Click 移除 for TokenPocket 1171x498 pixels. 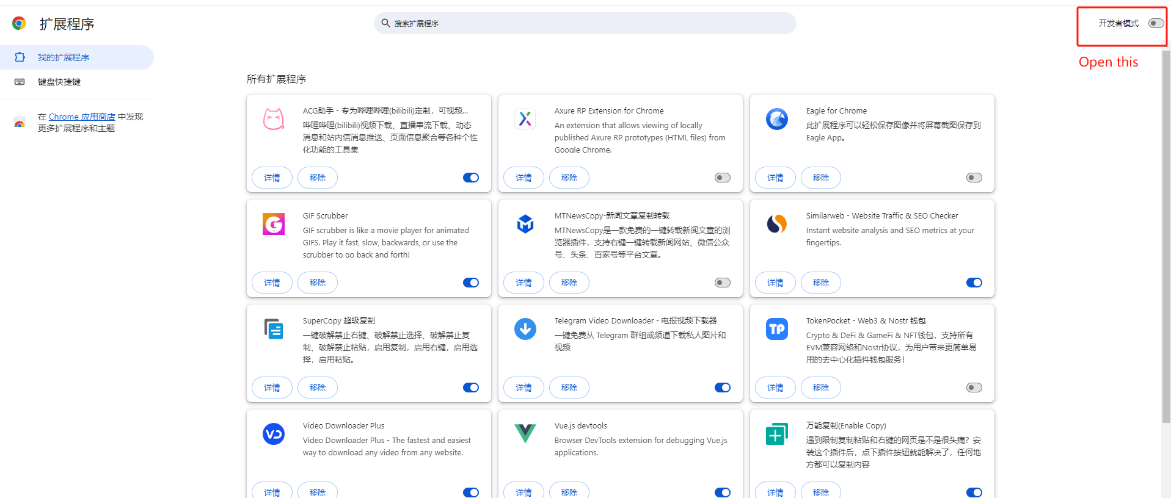click(x=821, y=388)
